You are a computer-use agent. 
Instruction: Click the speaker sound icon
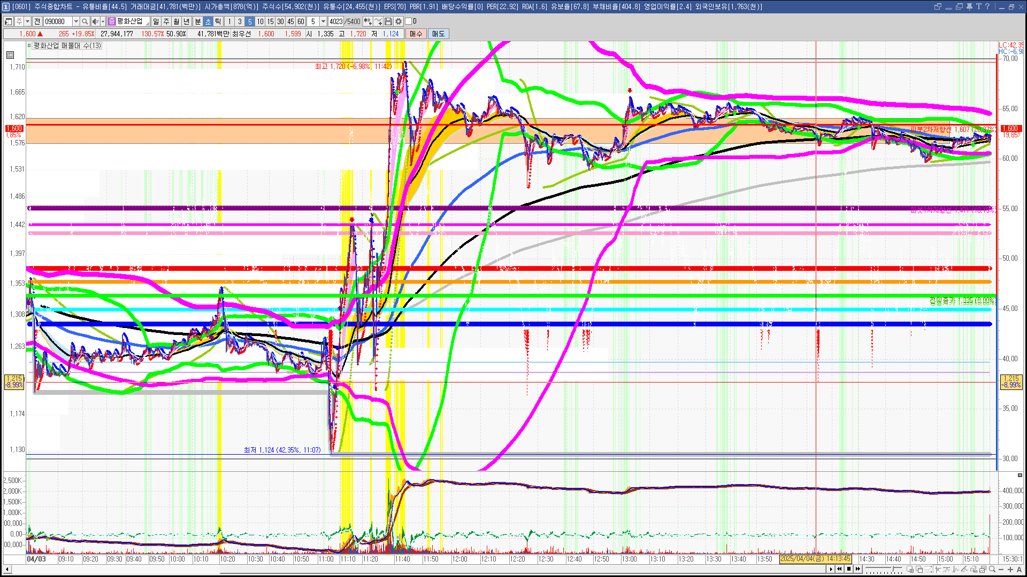(x=95, y=21)
